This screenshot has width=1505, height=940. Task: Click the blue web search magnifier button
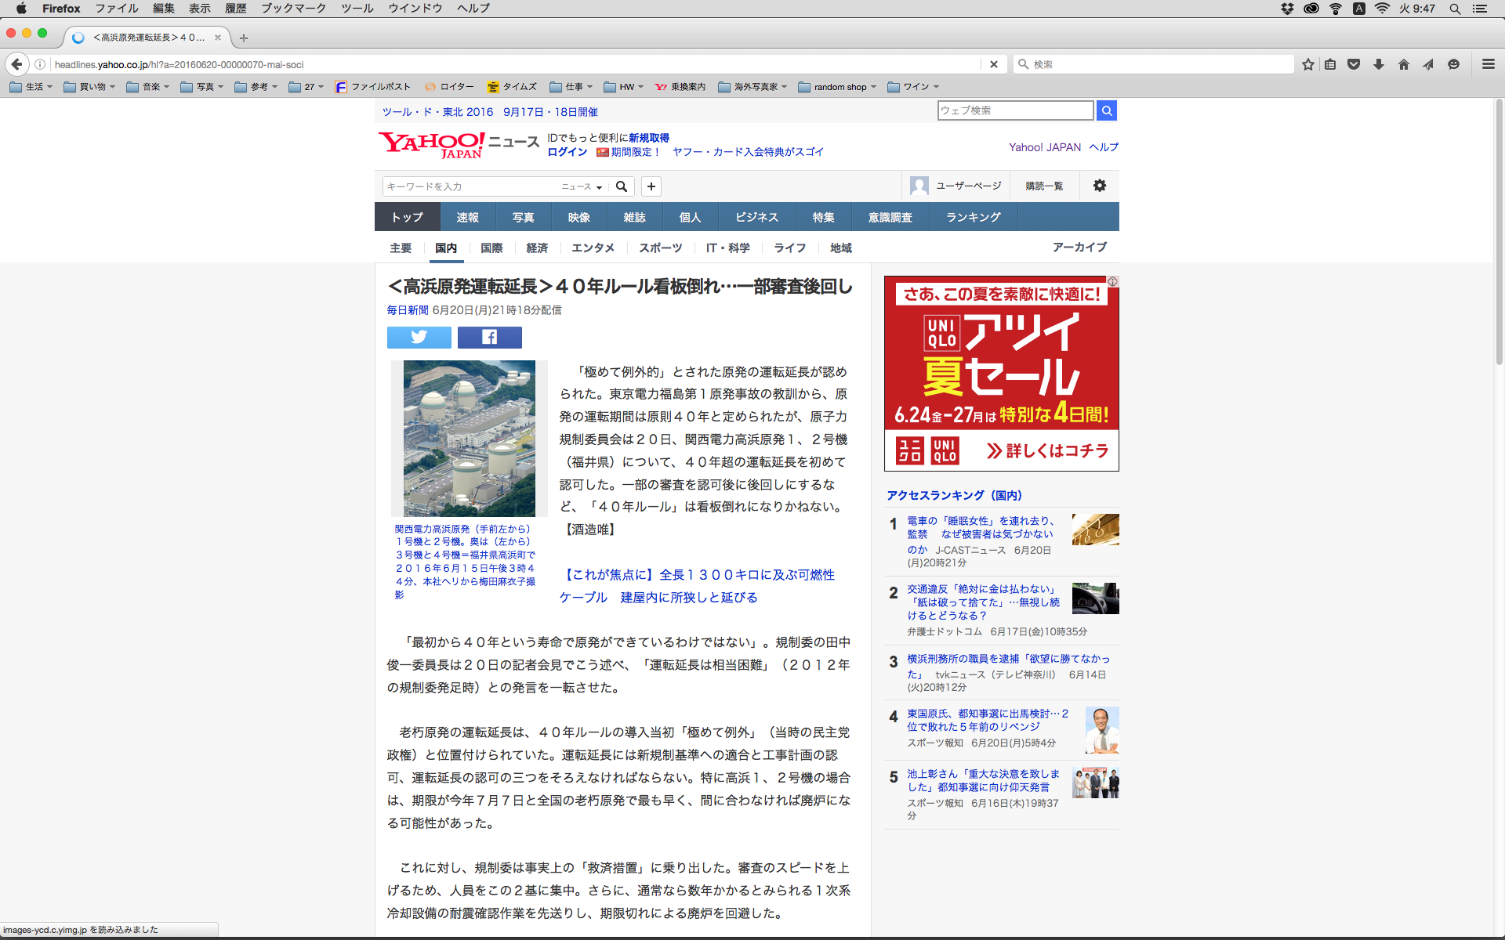tap(1106, 110)
